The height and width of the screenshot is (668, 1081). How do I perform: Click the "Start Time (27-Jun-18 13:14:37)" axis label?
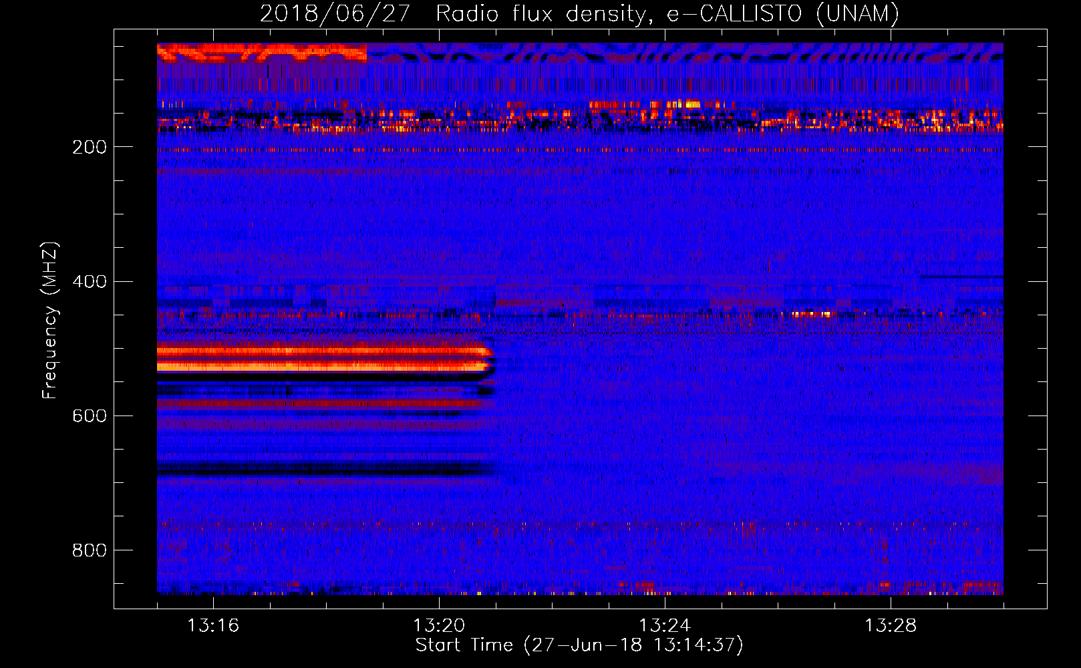(x=579, y=645)
